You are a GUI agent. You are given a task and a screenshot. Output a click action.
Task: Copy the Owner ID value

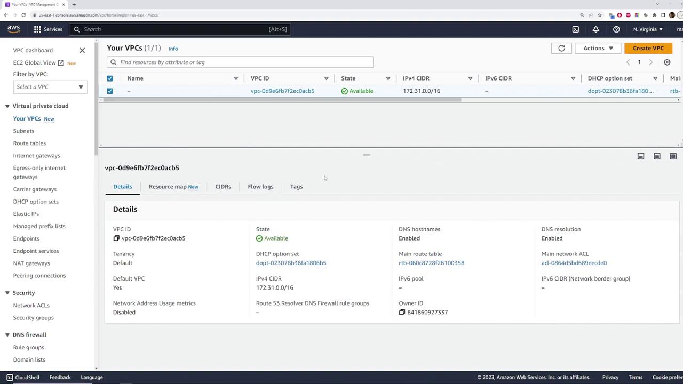tap(402, 312)
